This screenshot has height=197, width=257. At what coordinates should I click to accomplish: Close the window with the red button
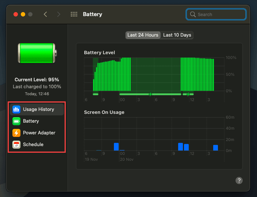point(16,14)
